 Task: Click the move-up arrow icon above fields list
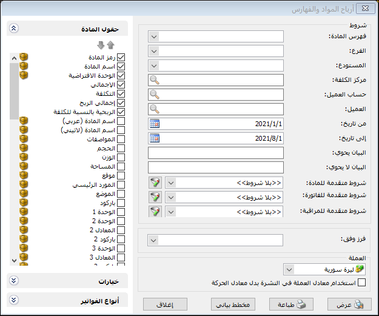point(110,45)
